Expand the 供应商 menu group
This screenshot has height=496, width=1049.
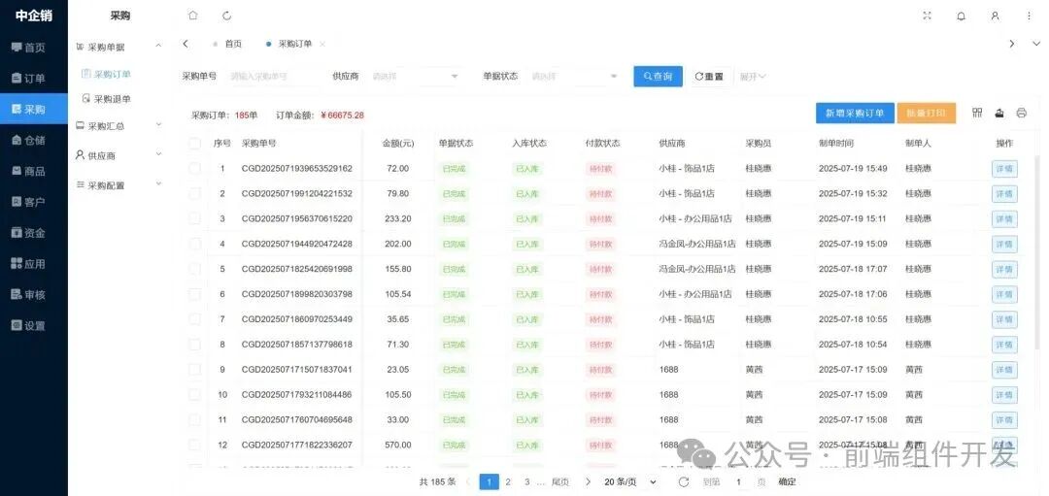coord(118,155)
